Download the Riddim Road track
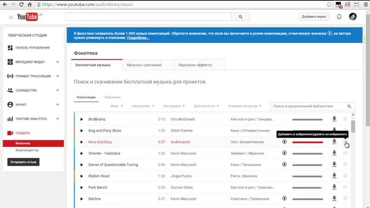370x208 pixels. click(334, 176)
